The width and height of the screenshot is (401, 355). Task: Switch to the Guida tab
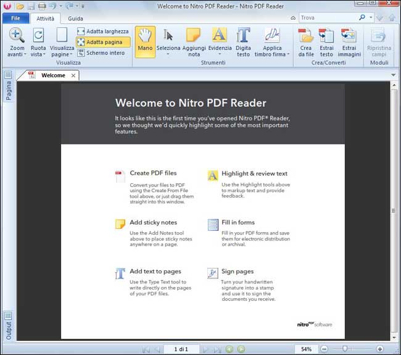(75, 19)
